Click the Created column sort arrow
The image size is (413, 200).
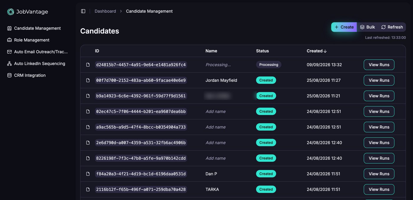coord(325,51)
